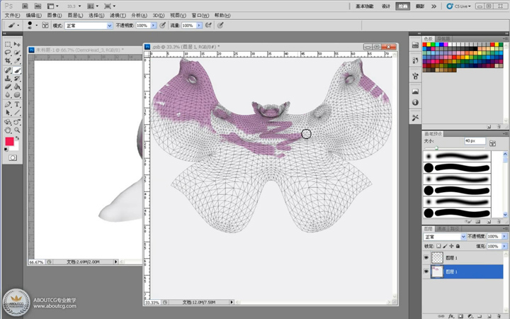Viewport: 510px width, 319px height.
Task: Open the 图层(L) menu
Action: point(76,16)
